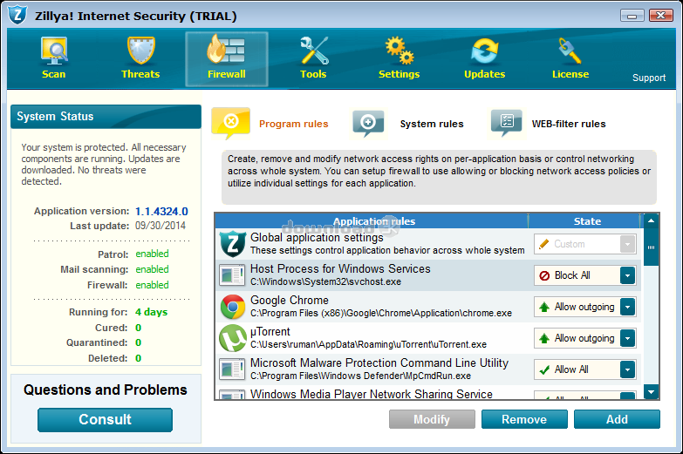Click the Mail scanning enabled status
Image resolution: width=683 pixels, height=454 pixels.
coord(152,269)
